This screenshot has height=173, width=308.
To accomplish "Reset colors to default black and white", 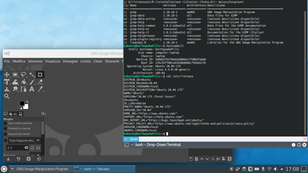I will coord(21,108).
